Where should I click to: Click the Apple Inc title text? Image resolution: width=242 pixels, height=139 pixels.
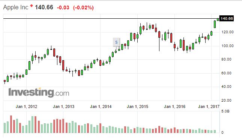coord(16,7)
